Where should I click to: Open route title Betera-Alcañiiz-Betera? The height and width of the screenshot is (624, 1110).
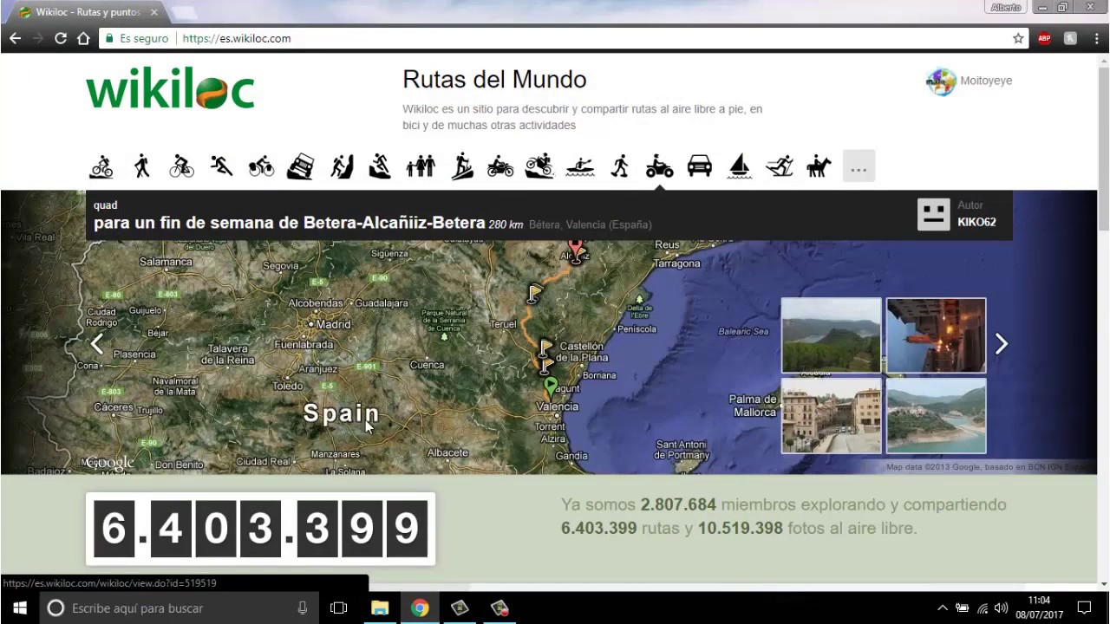(x=289, y=223)
